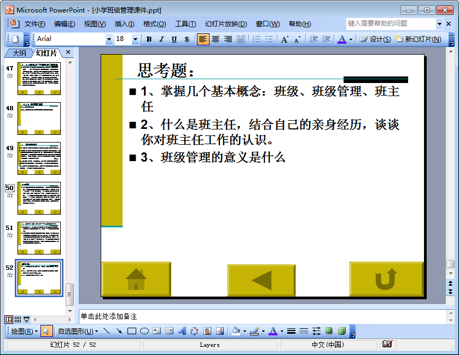Expand the help question box dropdown
459x355 pixels.
tap(439, 23)
